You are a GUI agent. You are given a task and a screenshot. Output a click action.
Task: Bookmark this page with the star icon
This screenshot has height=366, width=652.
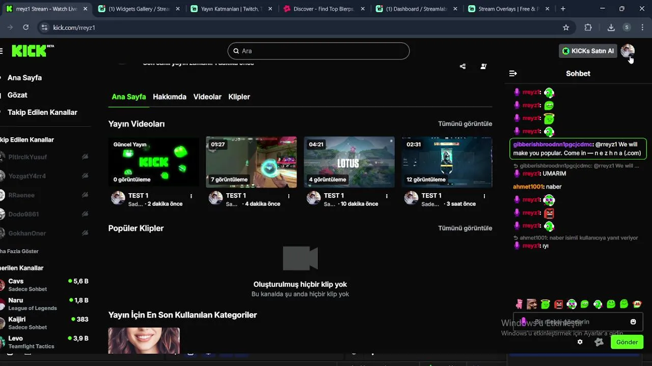click(x=566, y=27)
